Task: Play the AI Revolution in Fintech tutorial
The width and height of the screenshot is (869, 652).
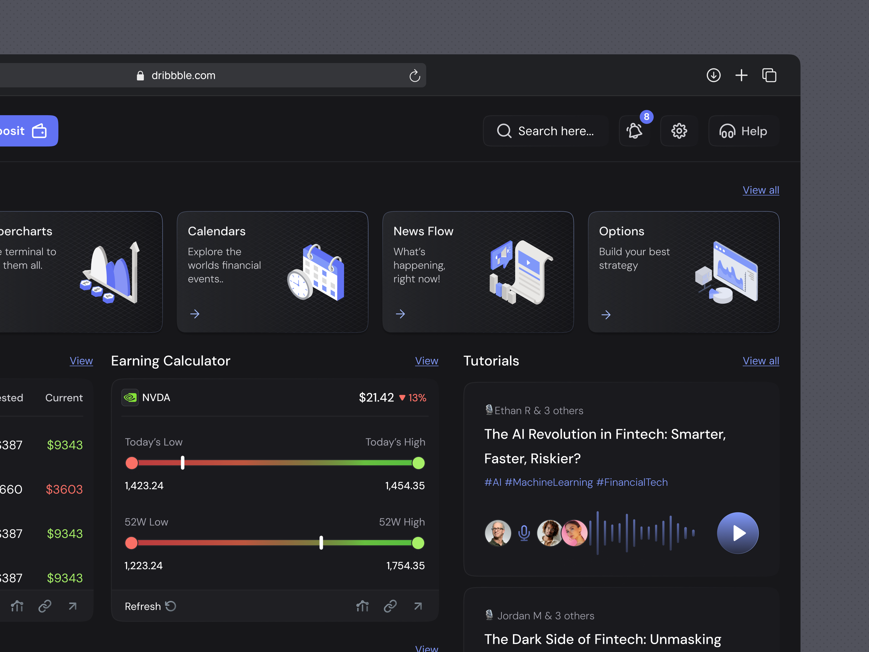Action: [x=737, y=533]
